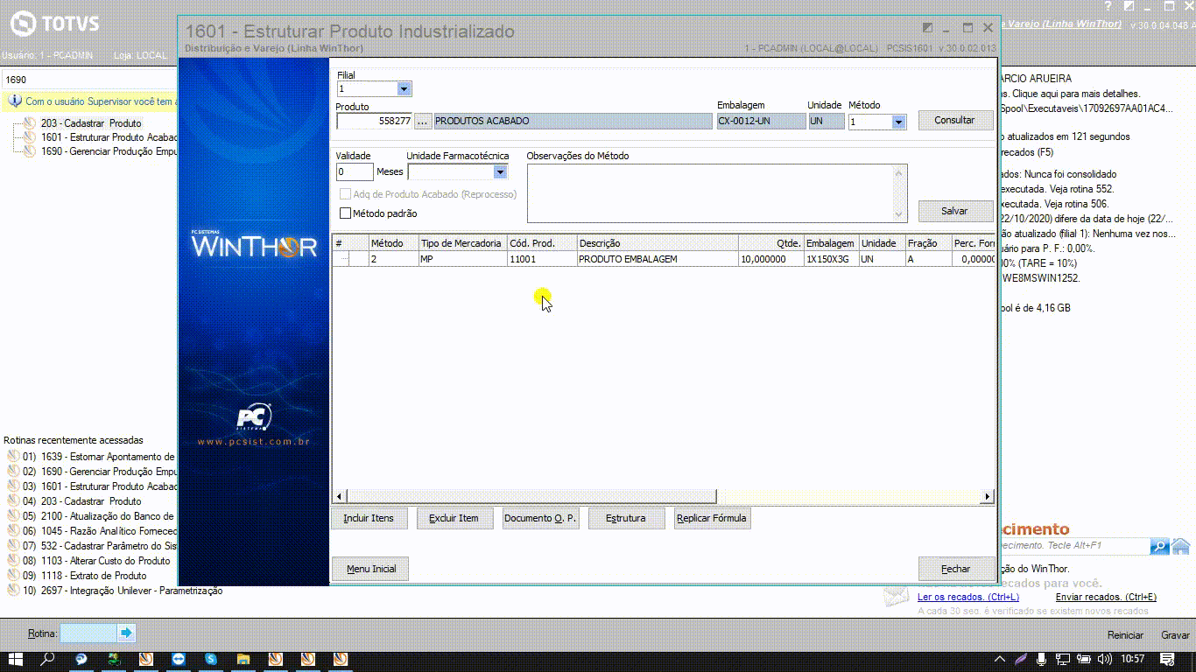Click the Produto code field

pos(375,121)
